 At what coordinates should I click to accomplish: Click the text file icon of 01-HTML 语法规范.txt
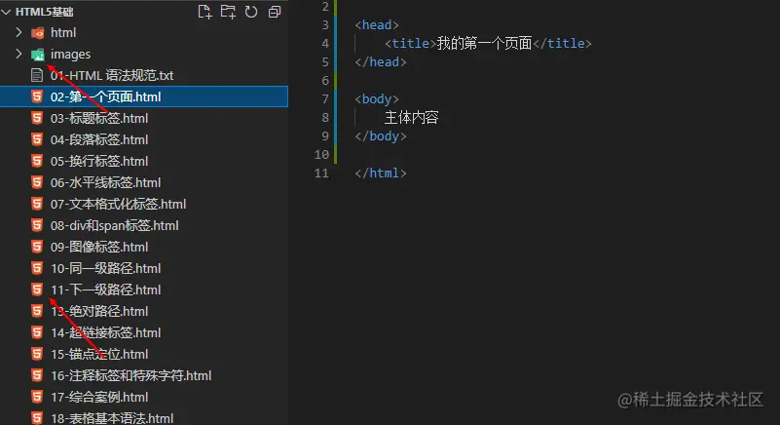pyautogui.click(x=37, y=75)
